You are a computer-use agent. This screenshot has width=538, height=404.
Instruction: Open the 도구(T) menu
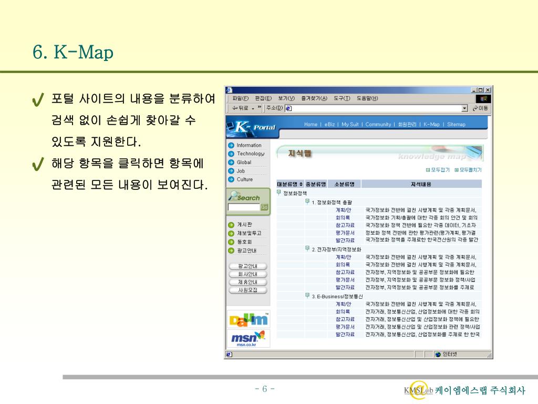click(342, 98)
